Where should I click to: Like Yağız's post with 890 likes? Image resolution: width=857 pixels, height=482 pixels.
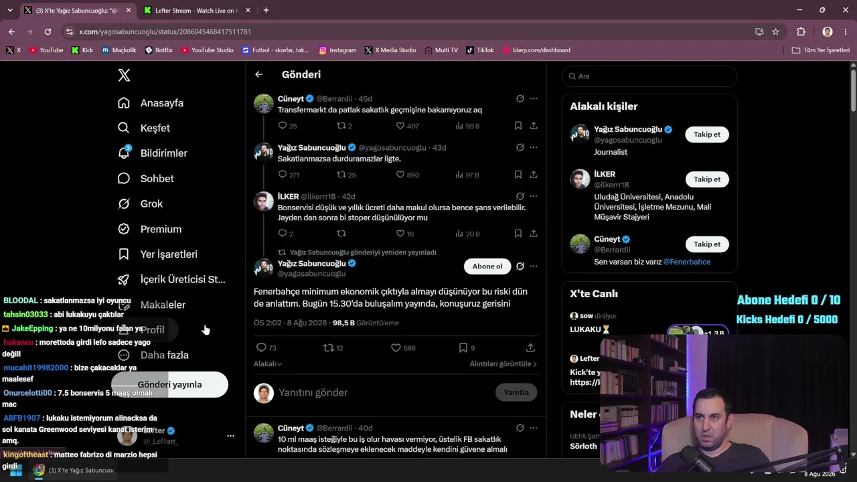pyautogui.click(x=400, y=175)
